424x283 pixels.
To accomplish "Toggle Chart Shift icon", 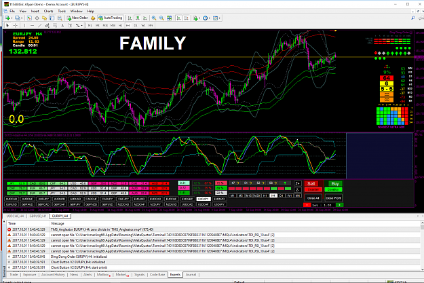I will 187,18.
